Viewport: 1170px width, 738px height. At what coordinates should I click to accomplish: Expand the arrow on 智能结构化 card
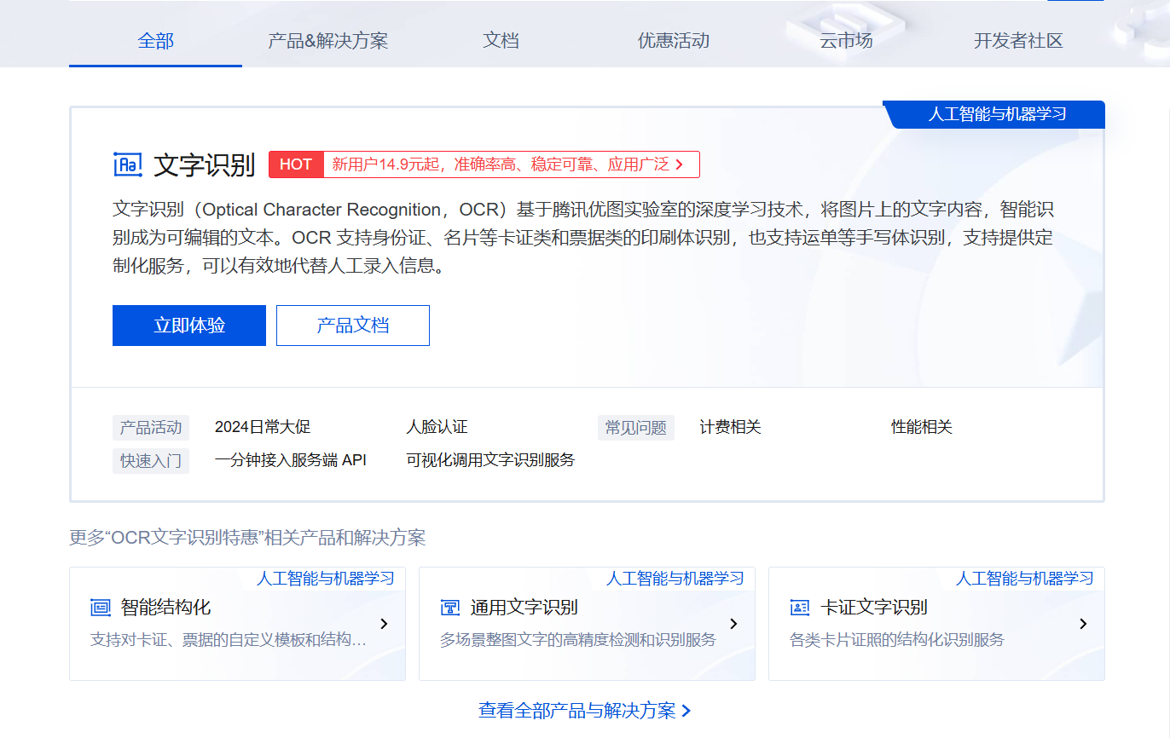(384, 624)
